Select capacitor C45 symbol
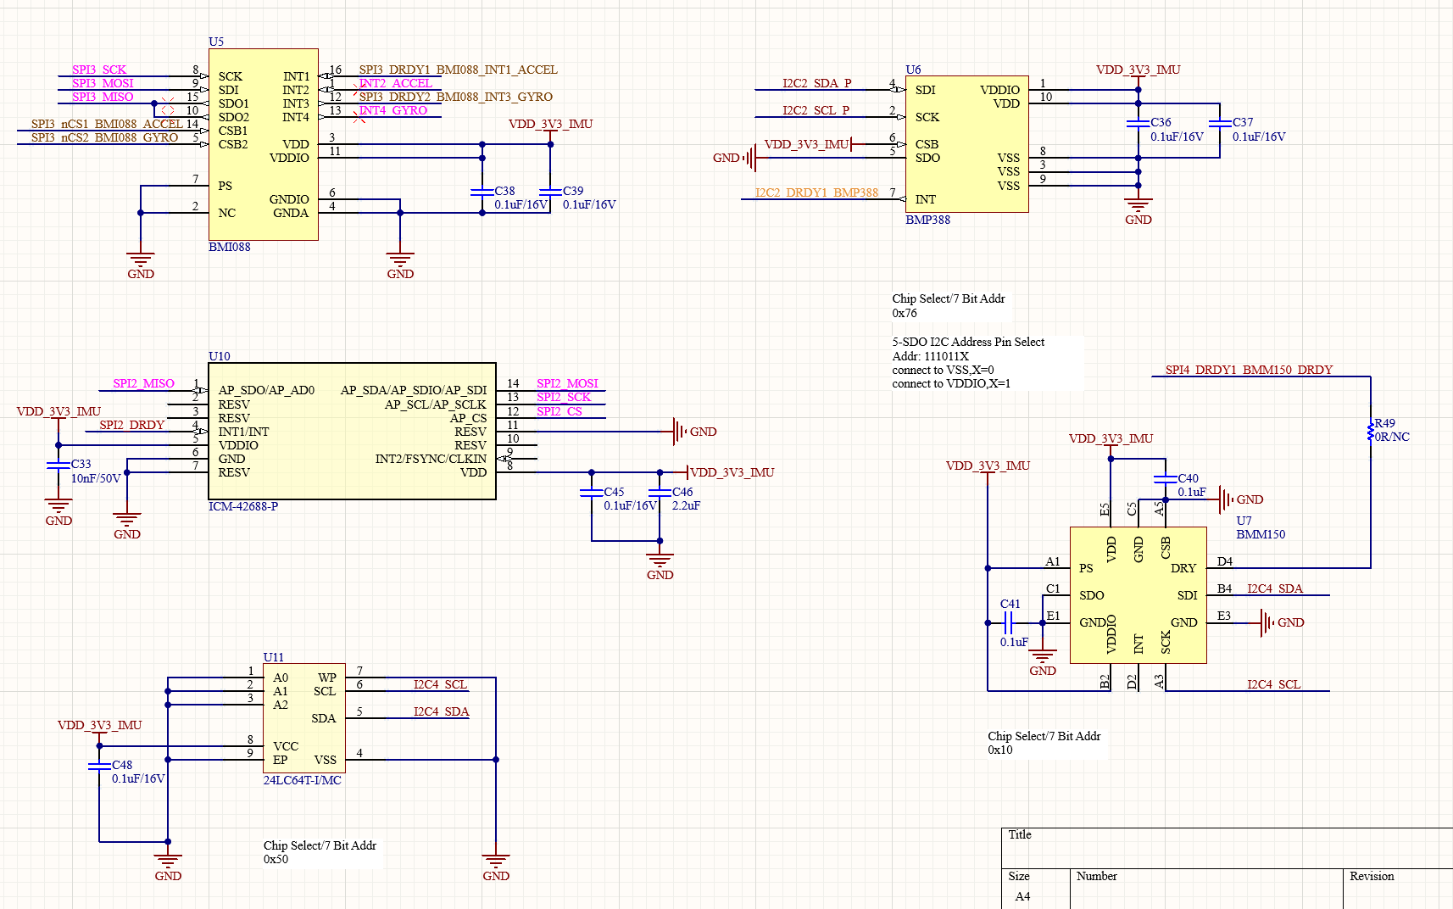This screenshot has height=909, width=1453. tap(591, 492)
